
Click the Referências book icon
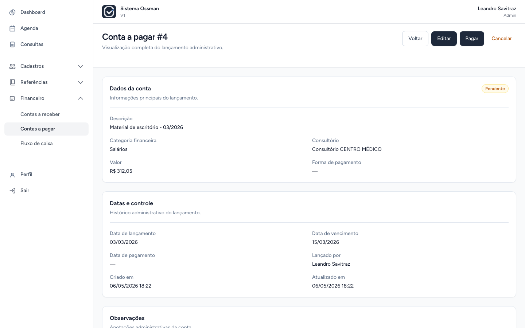click(12, 82)
